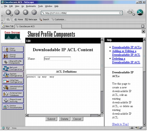The width and height of the screenshot is (147, 131).
Task: Open Online Documentation section
Action: point(13,107)
